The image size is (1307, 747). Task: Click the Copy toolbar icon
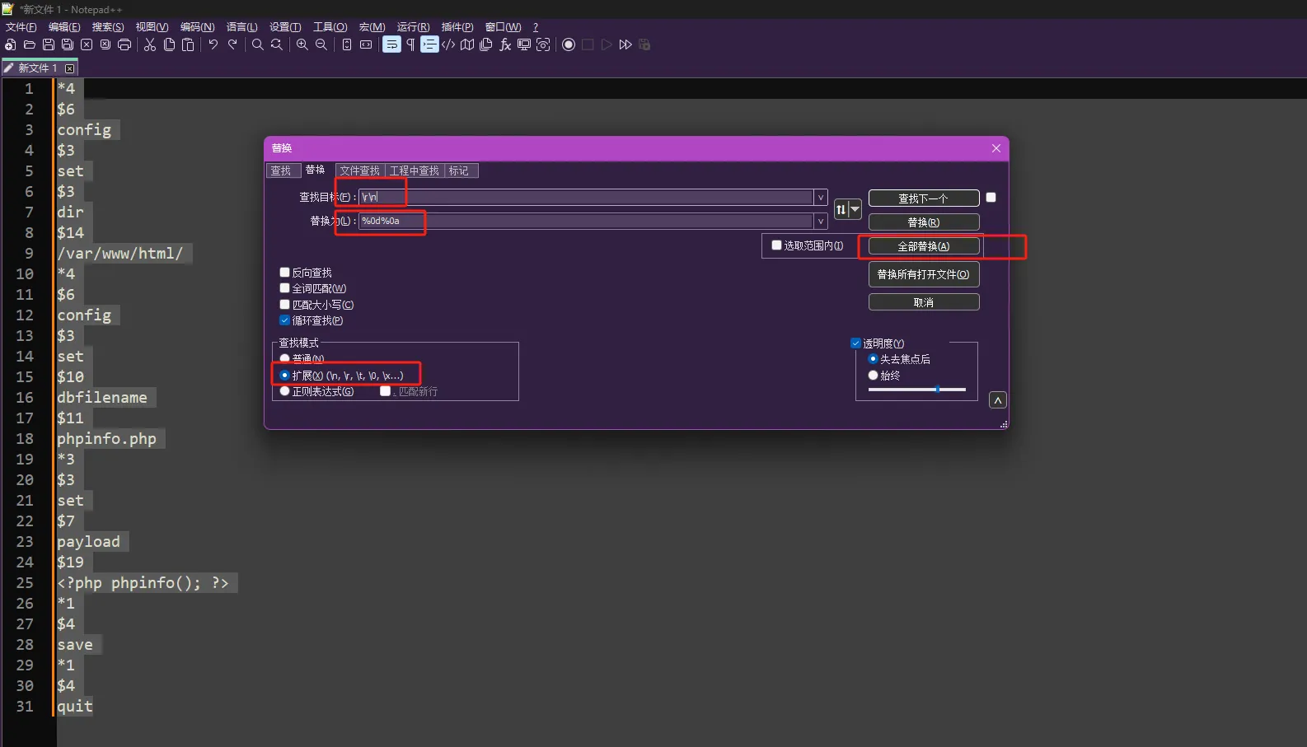pyautogui.click(x=169, y=44)
